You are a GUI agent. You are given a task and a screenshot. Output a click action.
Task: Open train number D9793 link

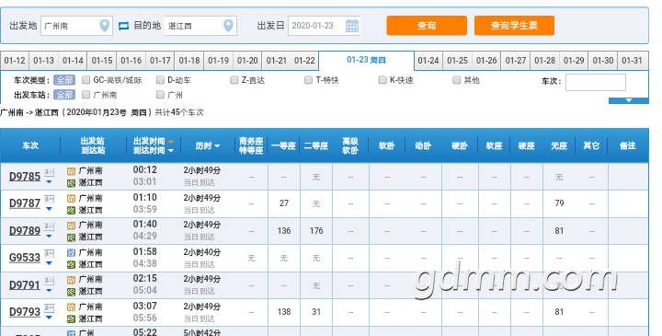tap(25, 312)
